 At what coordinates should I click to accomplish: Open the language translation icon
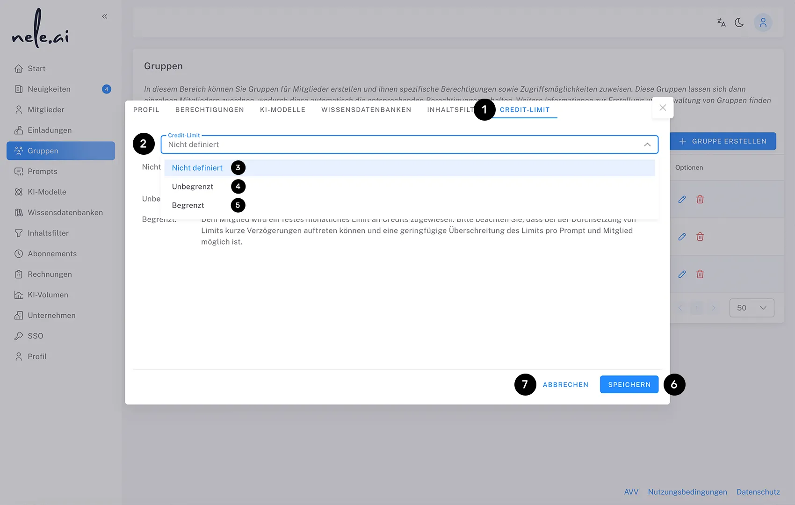click(721, 22)
